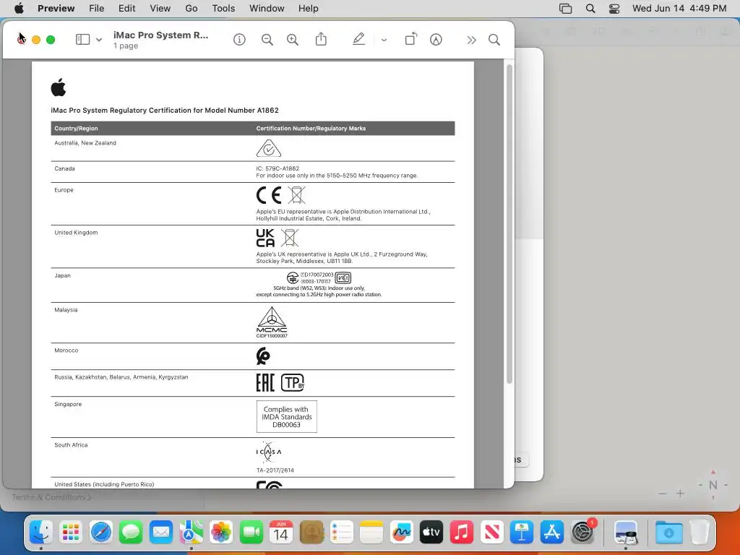This screenshot has width=740, height=555.
Task: Open System Settings from the Dock
Action: (x=583, y=533)
